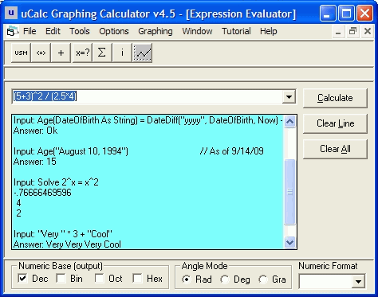Viewport: 378px width, 297px height.
Task: Click the output scrollbar up arrow
Action: coord(289,122)
